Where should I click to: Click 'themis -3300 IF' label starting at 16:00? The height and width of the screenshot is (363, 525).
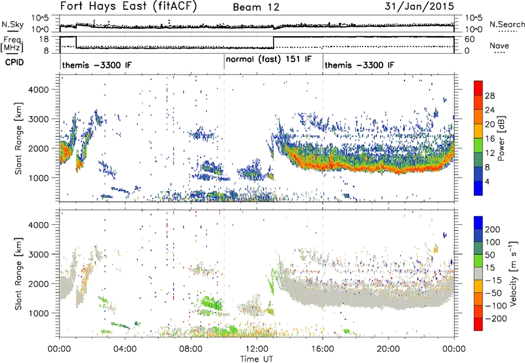tap(359, 65)
